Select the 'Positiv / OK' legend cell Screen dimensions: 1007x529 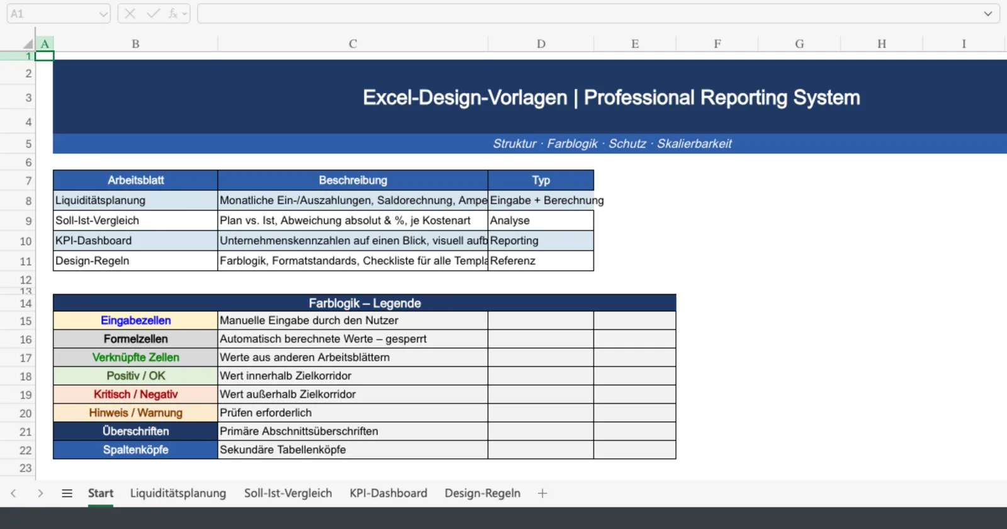135,376
